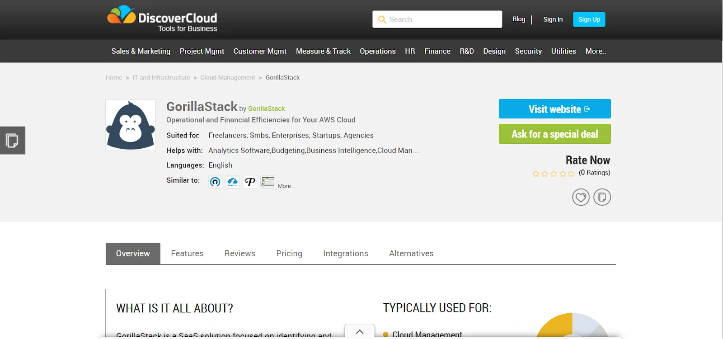This screenshot has width=723, height=339.
Task: Open Sales & Marketing menu
Action: 141,51
